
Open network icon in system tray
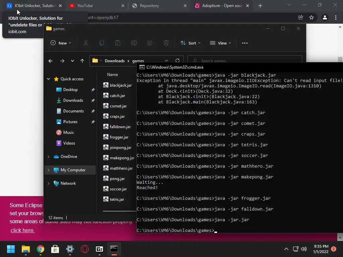click(x=295, y=249)
